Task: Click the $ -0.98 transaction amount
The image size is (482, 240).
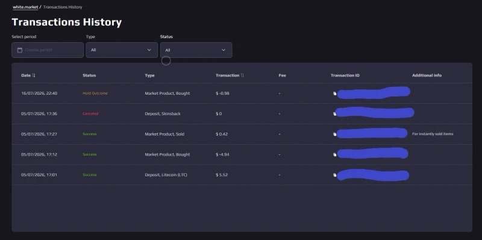Action: pos(222,93)
